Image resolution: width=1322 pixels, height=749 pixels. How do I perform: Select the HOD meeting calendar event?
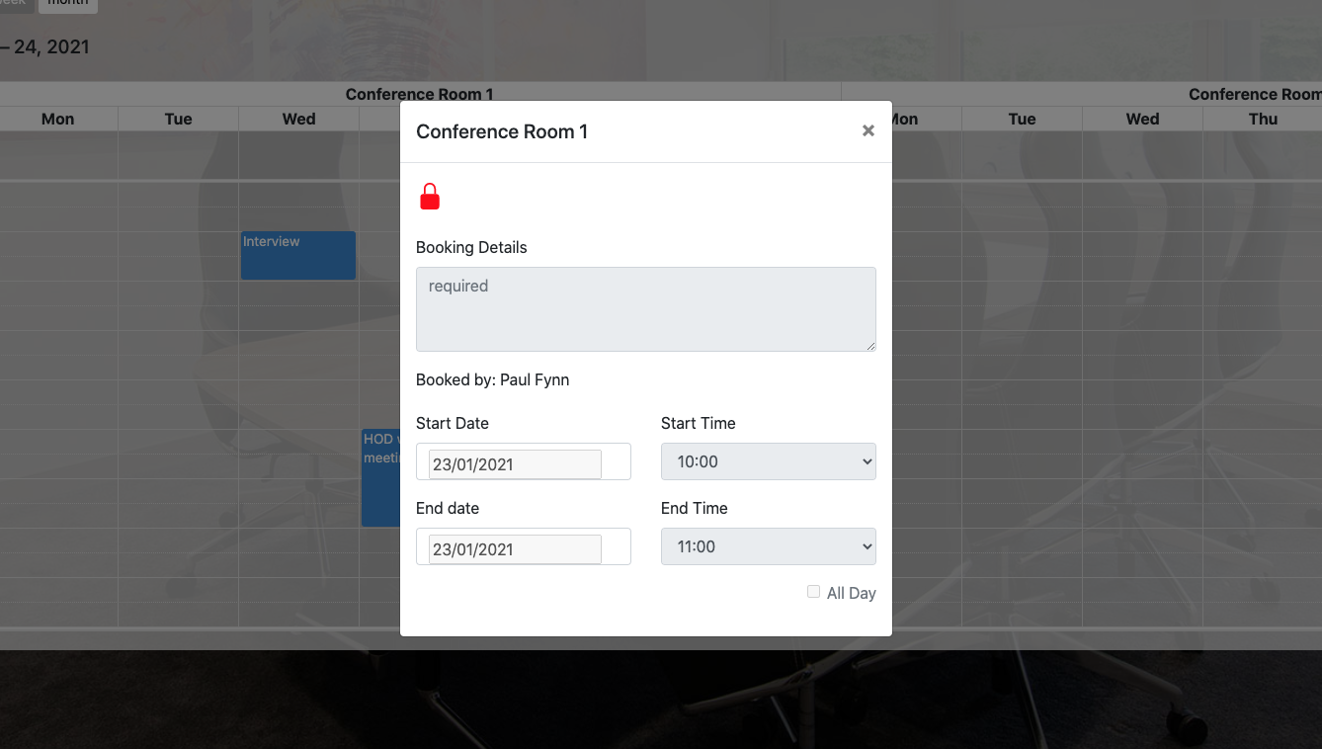[x=380, y=477]
